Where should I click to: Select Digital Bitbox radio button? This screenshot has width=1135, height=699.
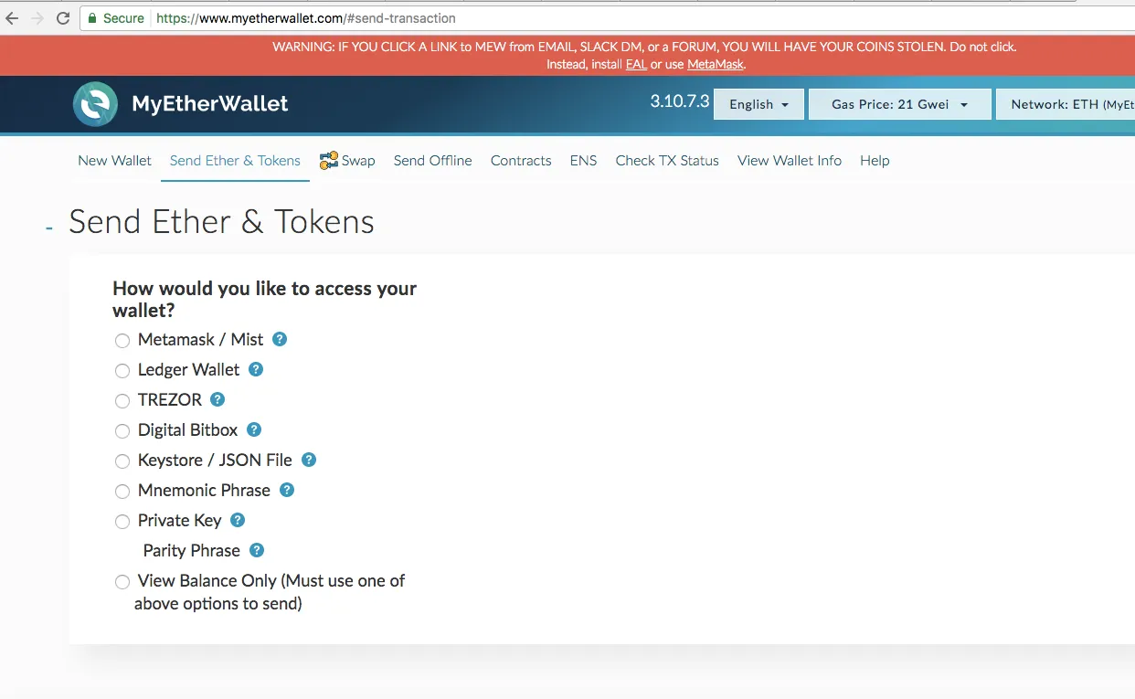point(122,431)
